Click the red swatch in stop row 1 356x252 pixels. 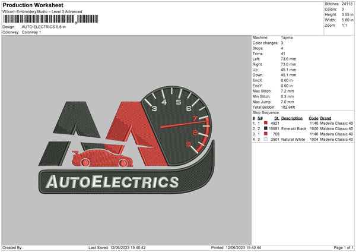pyautogui.click(x=266, y=123)
